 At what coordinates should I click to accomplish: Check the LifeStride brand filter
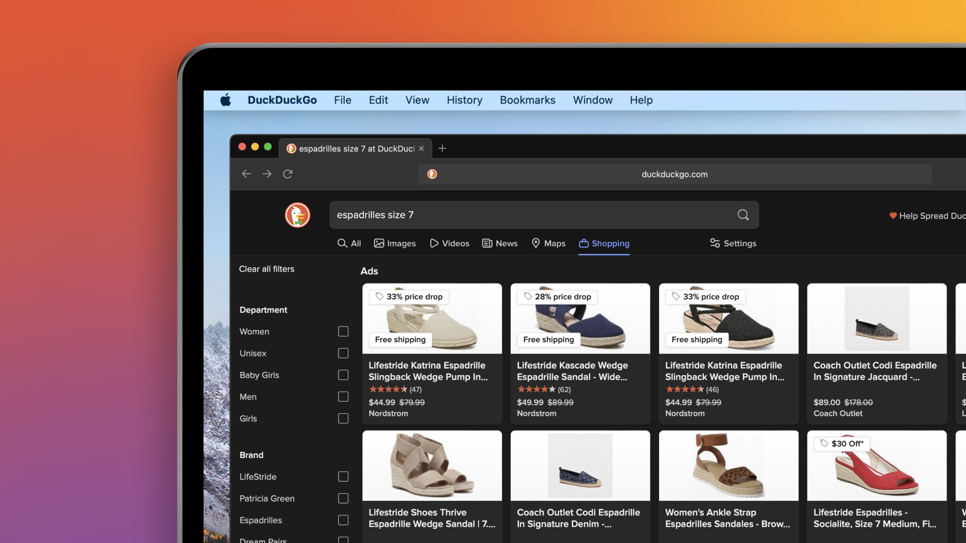(343, 477)
